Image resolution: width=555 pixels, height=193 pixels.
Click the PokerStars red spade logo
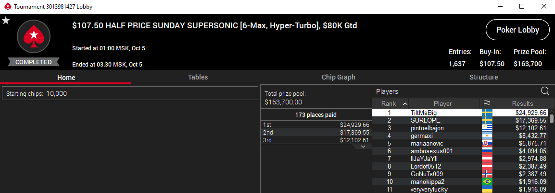click(34, 35)
